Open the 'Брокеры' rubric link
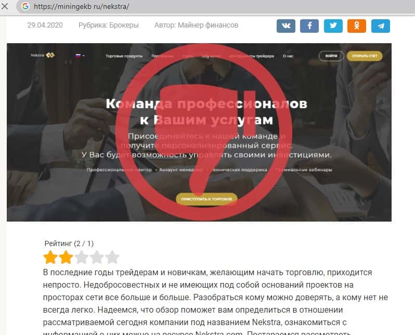Viewport: 415px width, 335px height. (124, 25)
